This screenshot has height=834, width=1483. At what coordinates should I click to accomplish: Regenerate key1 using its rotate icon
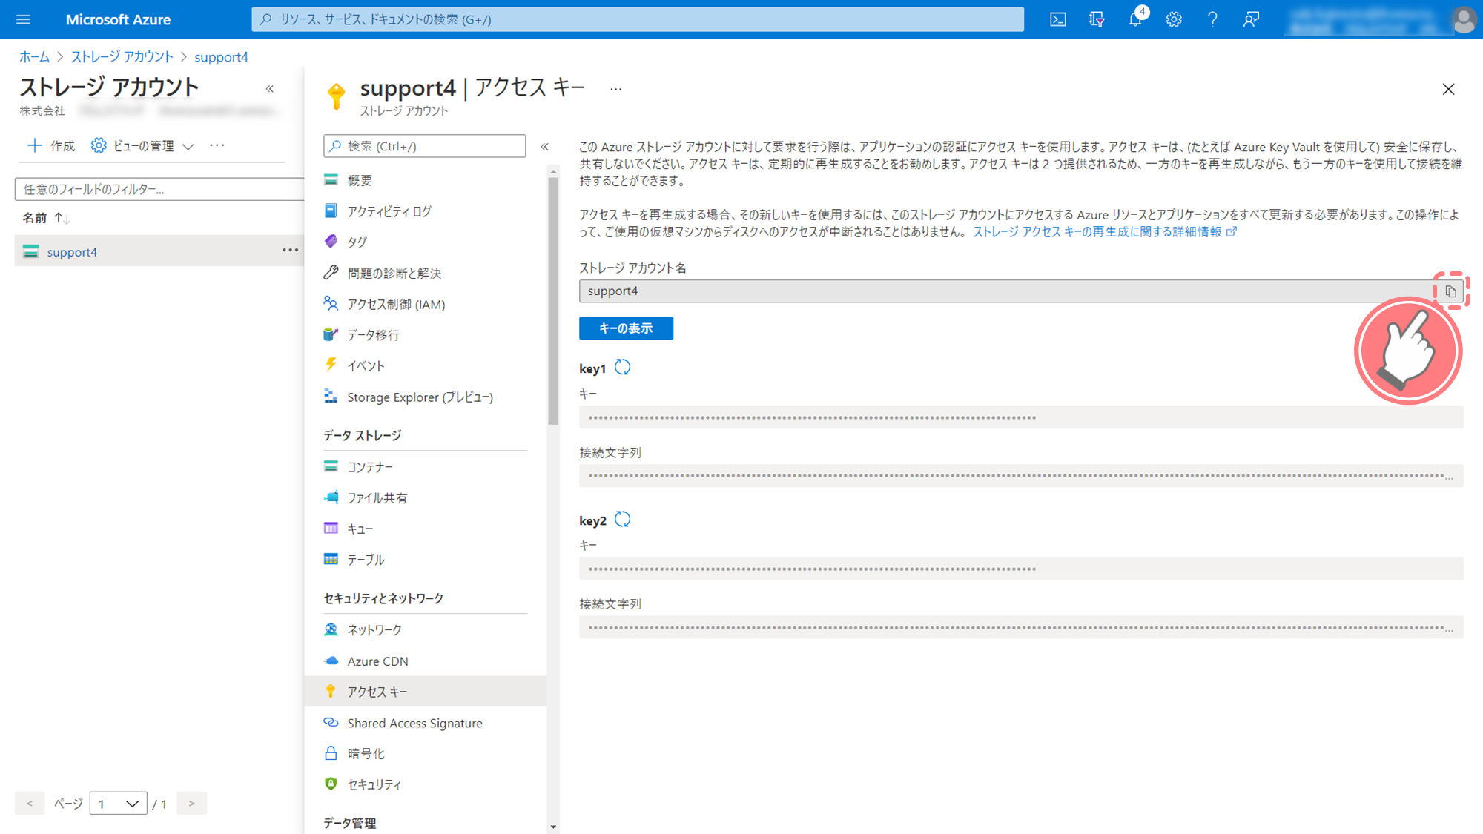[623, 368]
